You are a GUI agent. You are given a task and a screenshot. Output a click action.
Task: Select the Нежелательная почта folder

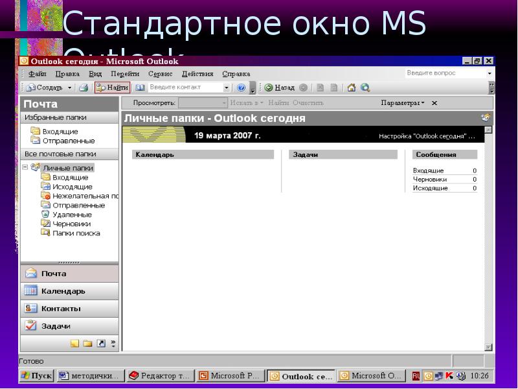pyautogui.click(x=80, y=196)
